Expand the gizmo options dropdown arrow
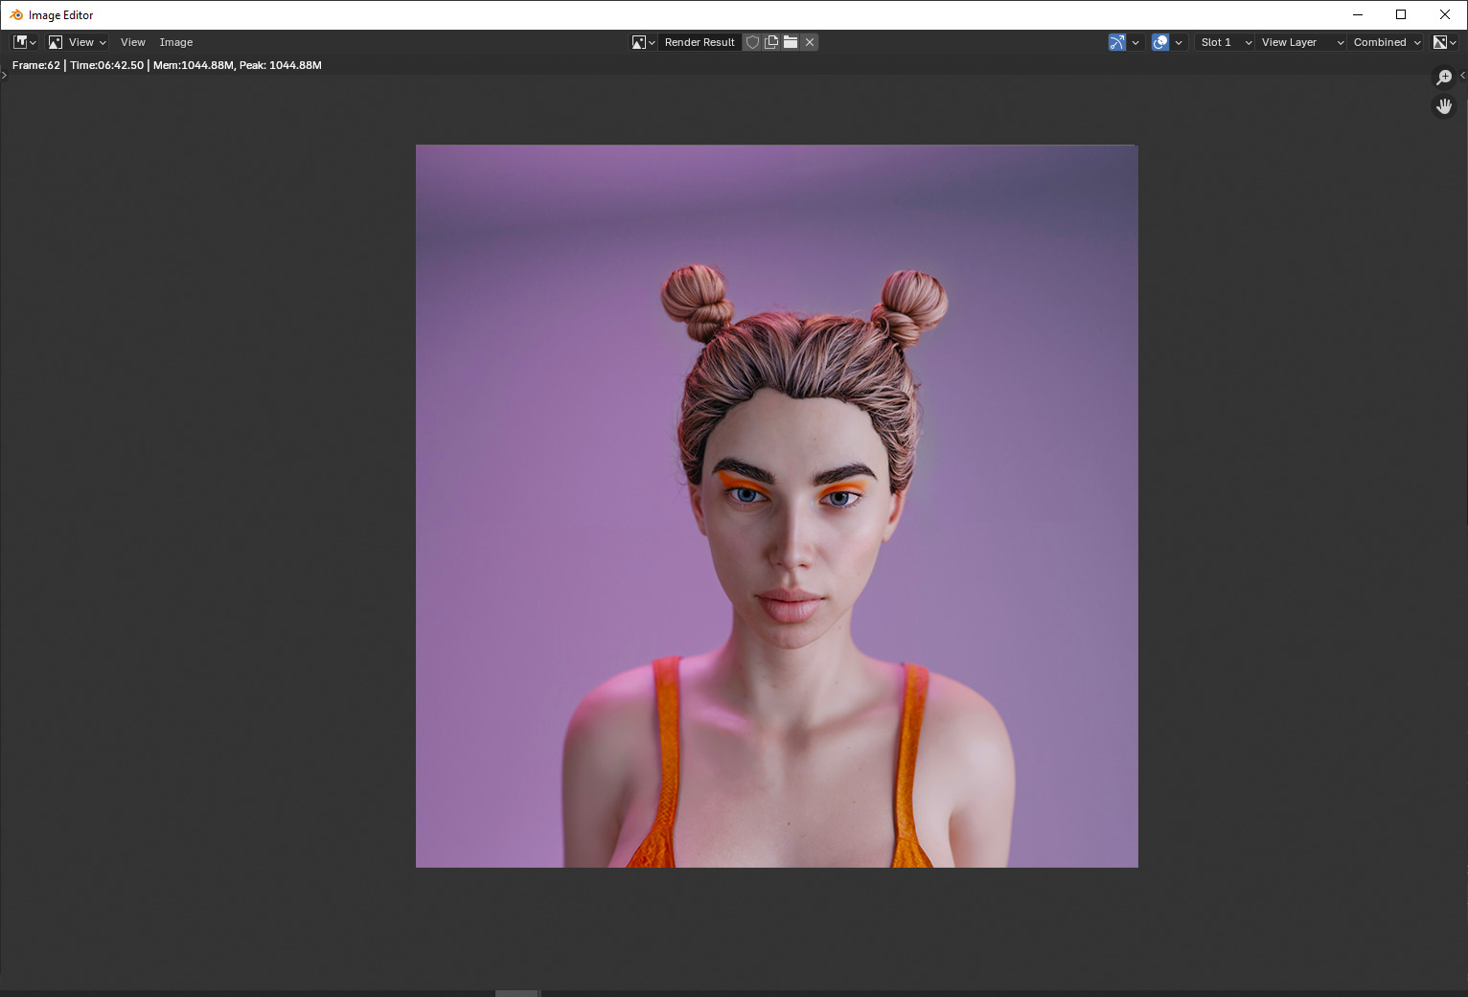 click(x=1135, y=42)
